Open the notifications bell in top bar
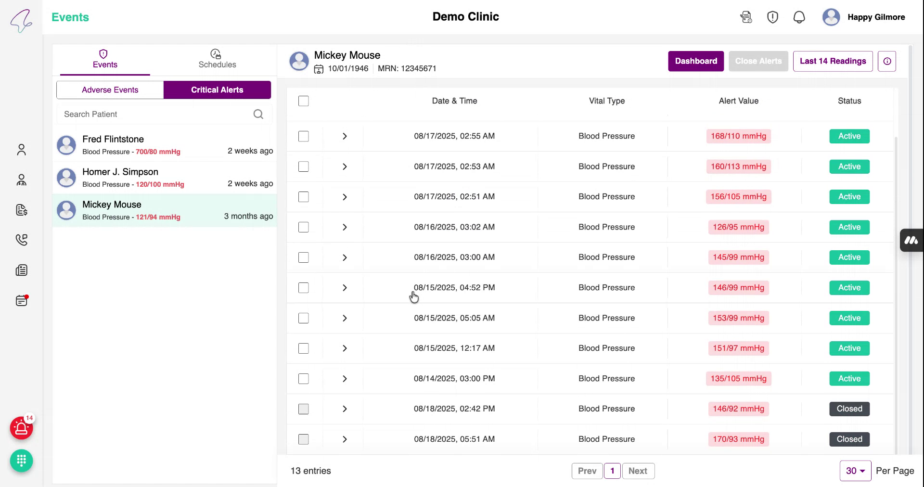Screen dimensions: 924x487 point(799,17)
